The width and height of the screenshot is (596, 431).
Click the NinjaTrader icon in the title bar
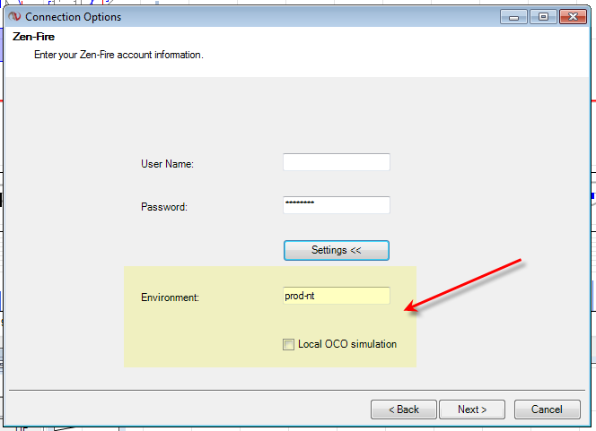14,17
